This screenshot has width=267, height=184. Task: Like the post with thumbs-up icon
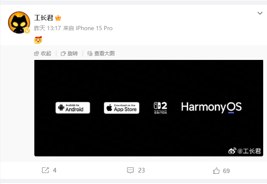[216, 171]
